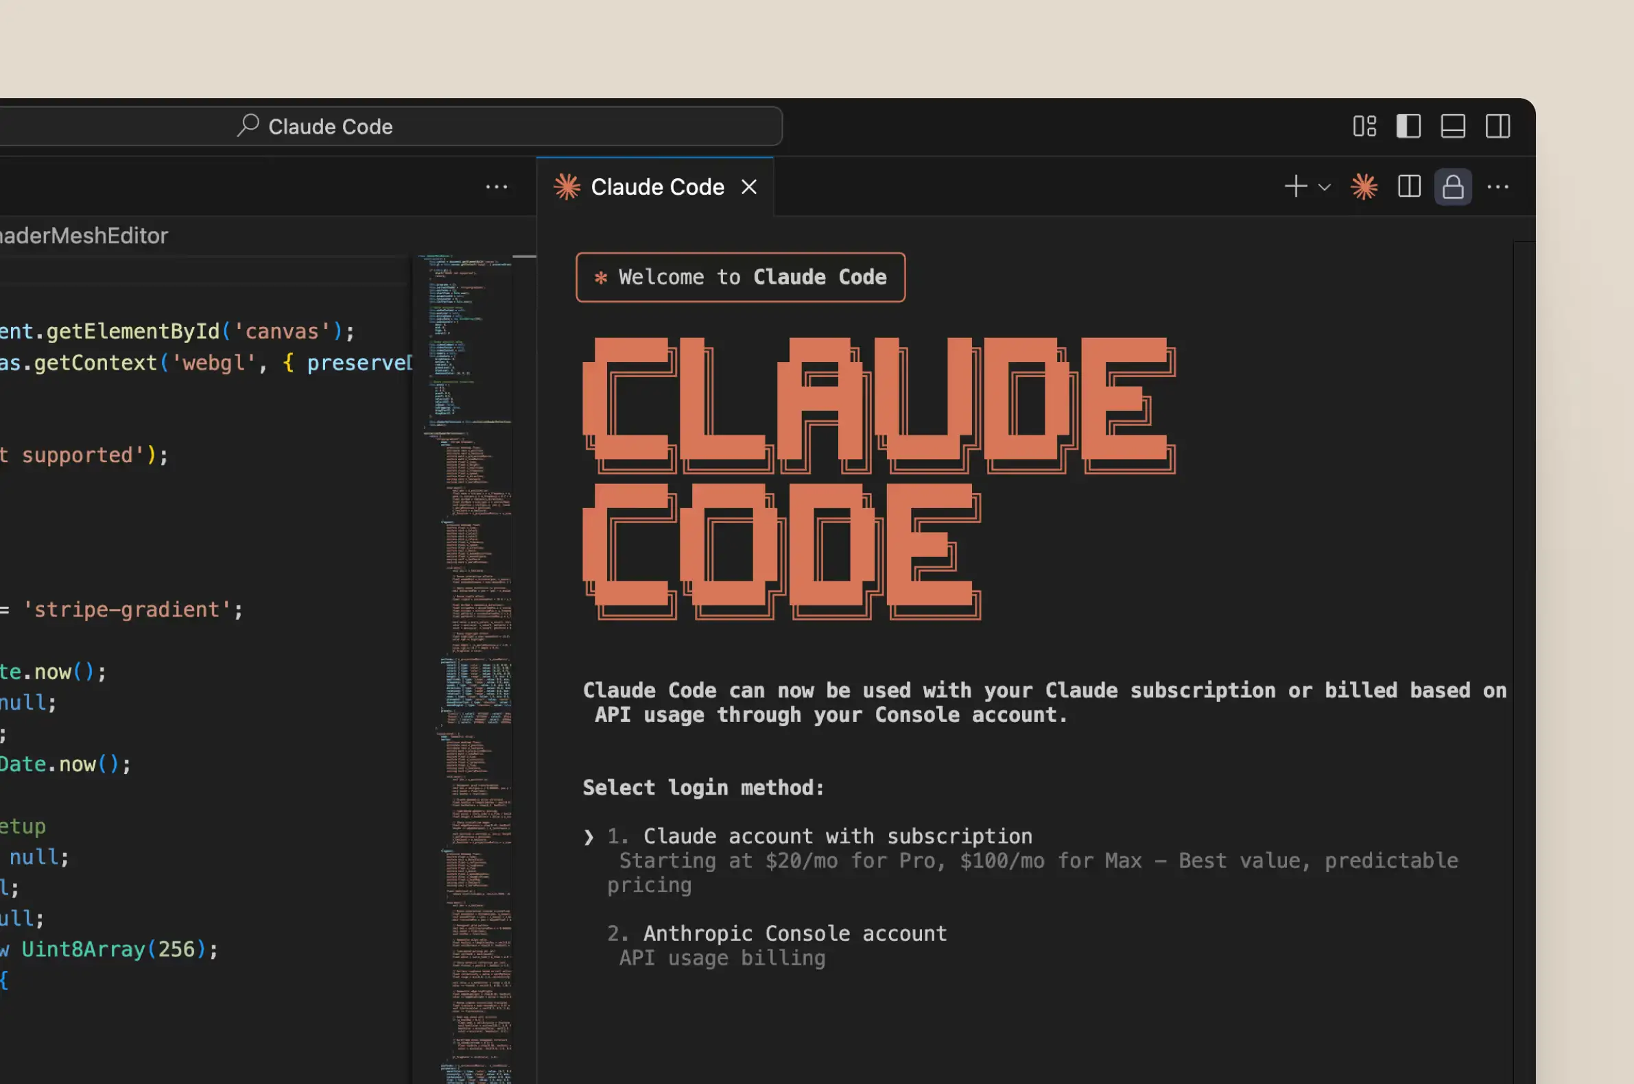Open Customize Layout in the title bar
The image size is (1634, 1084).
click(1364, 126)
